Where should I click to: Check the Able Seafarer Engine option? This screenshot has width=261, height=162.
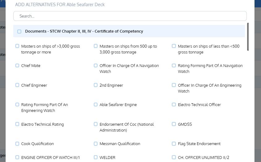point(96,105)
